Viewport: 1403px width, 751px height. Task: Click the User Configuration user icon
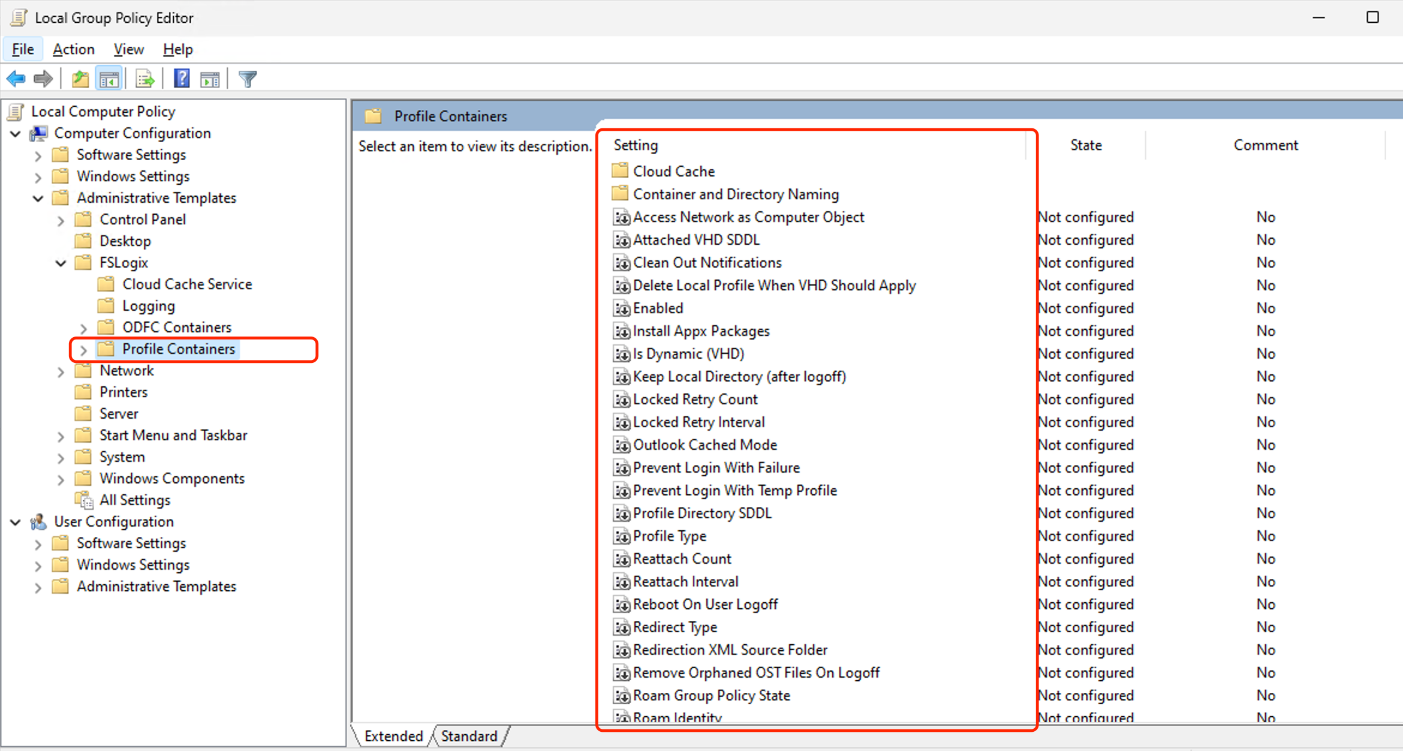[39, 522]
